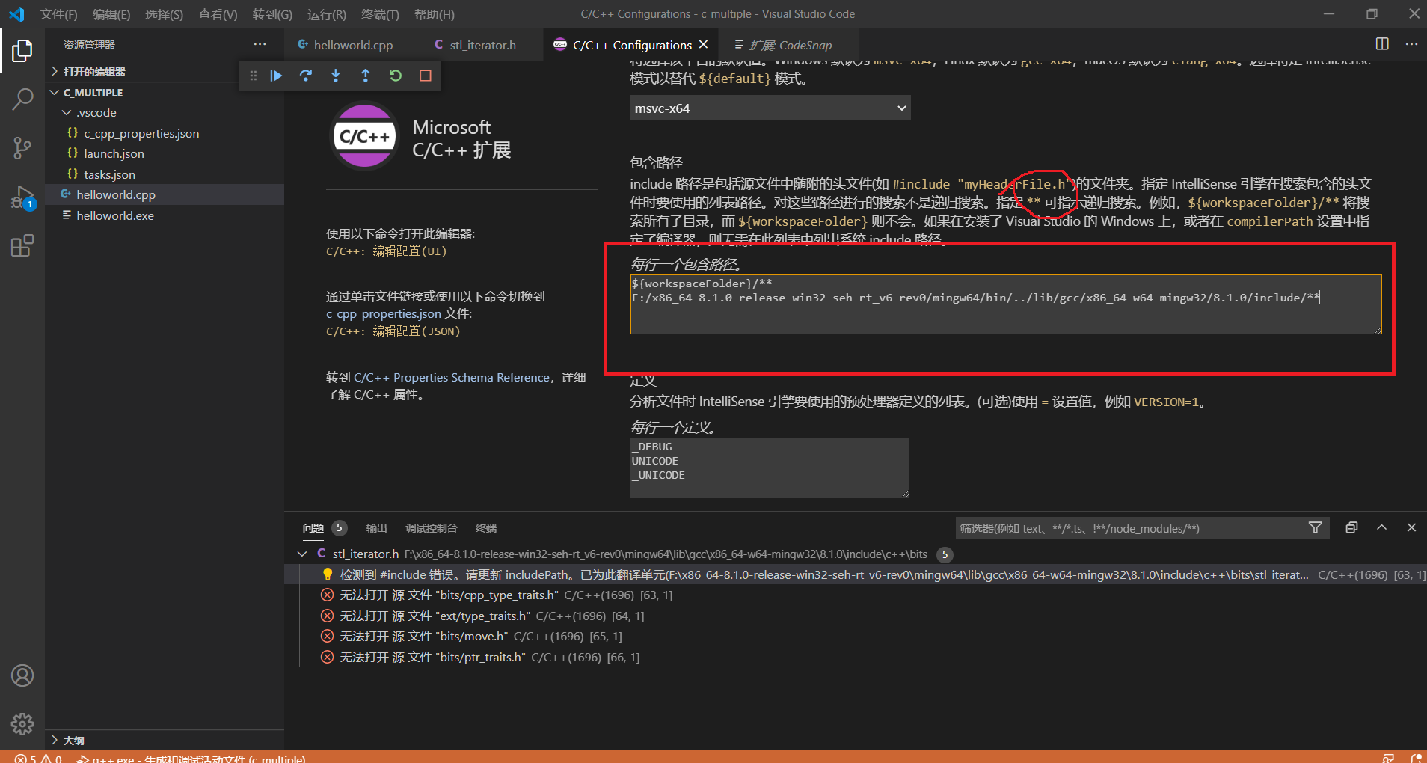Viewport: 1427px width, 763px height.
Task: Click Step Out in the debug toolbar
Action: 366,75
